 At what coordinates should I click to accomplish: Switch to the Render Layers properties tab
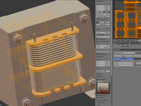coord(120,43)
